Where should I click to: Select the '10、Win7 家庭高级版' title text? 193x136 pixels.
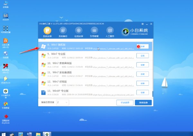[x=60, y=63]
